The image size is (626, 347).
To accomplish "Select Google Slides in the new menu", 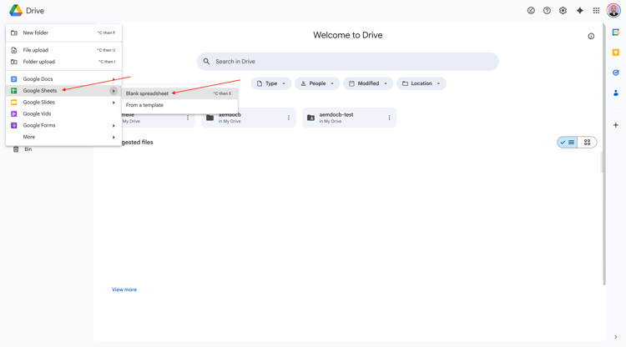I will coord(63,103).
